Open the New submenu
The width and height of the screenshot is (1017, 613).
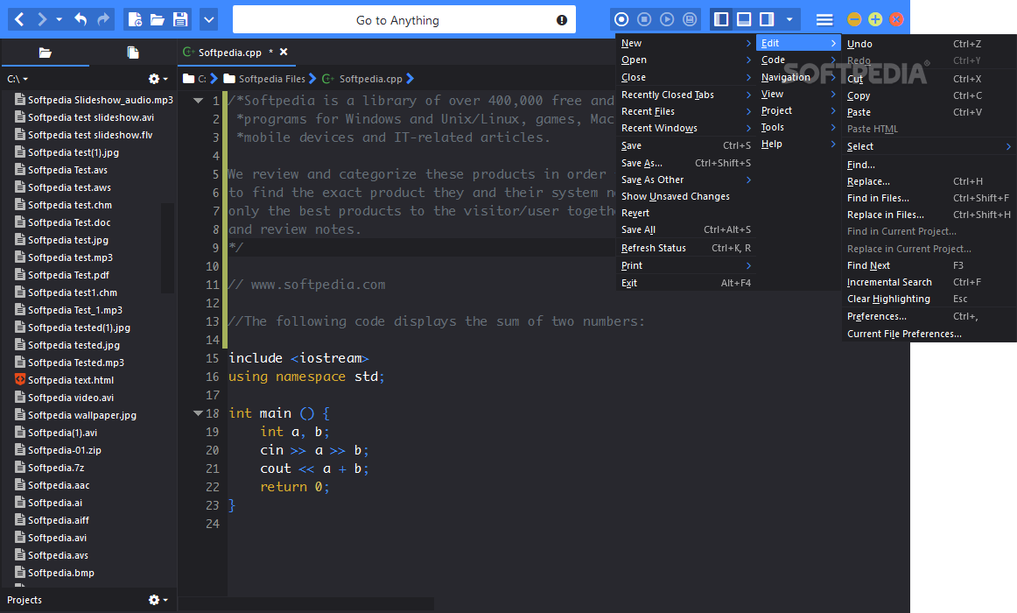[x=685, y=43]
